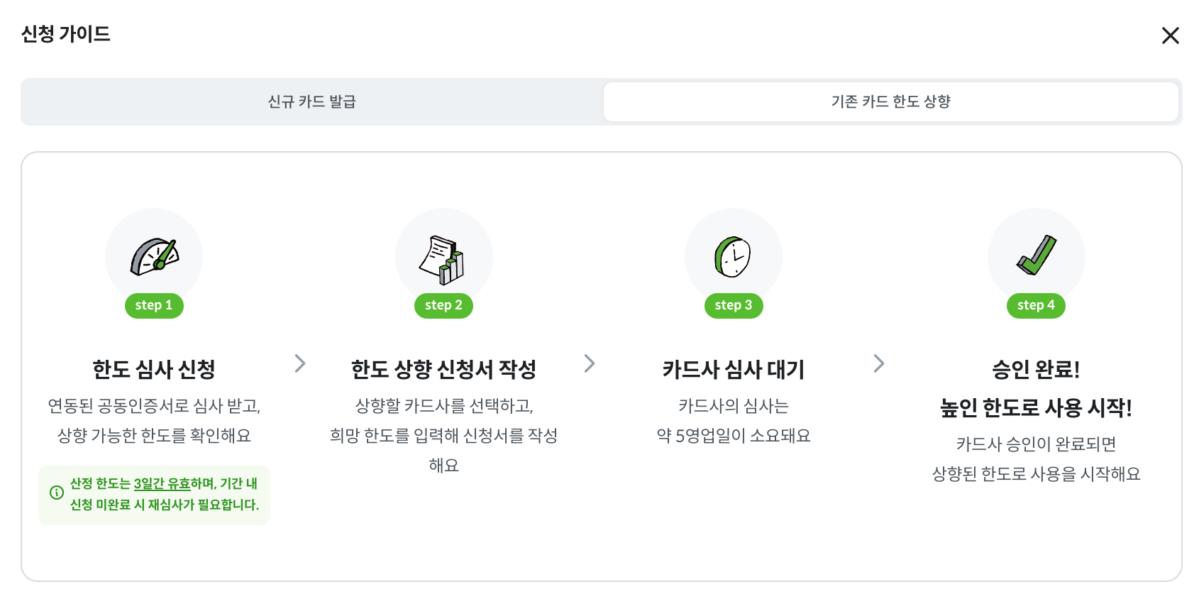Click the speedometer gauge icon for step 1
This screenshot has height=599, width=1199.
pyautogui.click(x=155, y=256)
